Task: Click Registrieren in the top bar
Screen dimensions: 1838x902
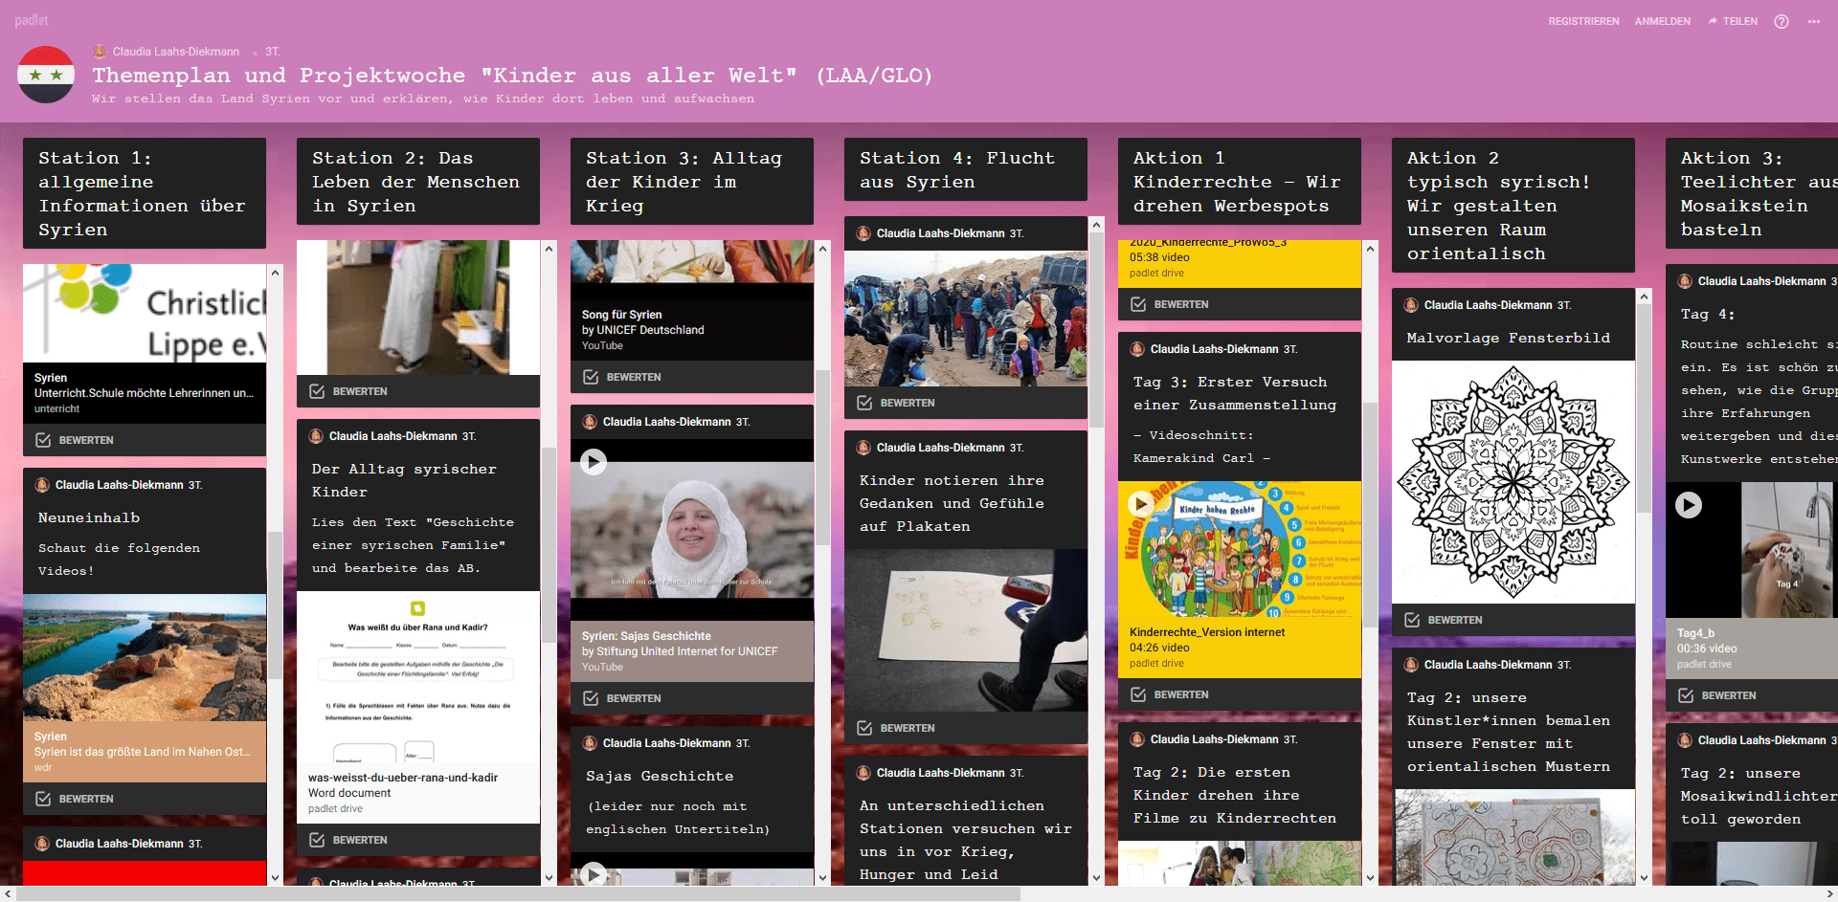Action: click(1583, 21)
